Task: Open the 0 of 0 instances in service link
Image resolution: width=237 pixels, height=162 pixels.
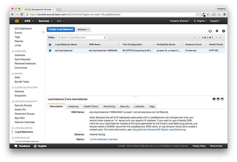Action: pyautogui.click(x=103, y=139)
